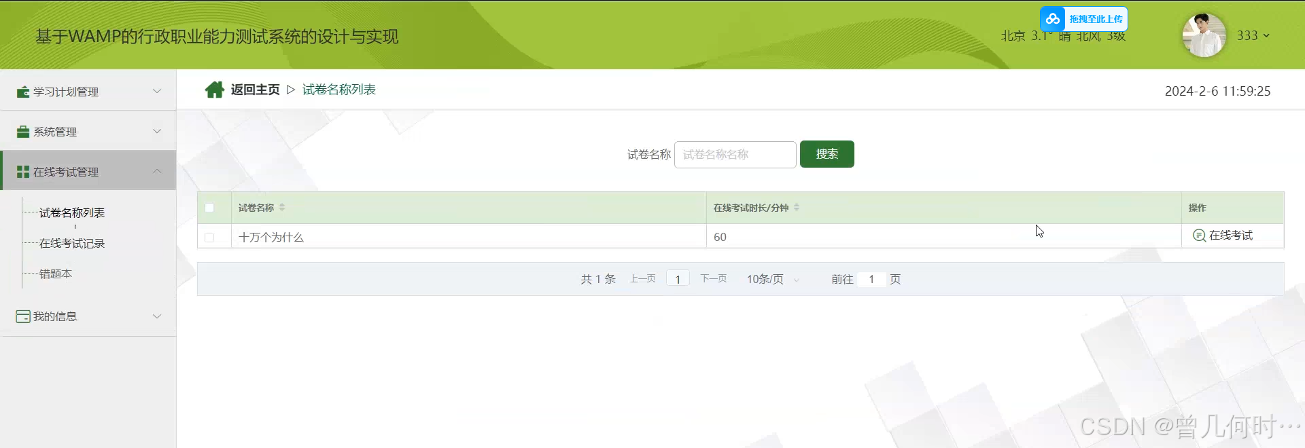Focus the 试卷名称 search input field
The width and height of the screenshot is (1305, 448).
point(735,155)
